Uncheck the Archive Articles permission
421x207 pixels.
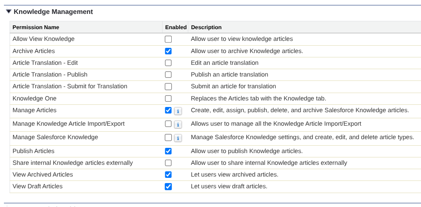168,51
